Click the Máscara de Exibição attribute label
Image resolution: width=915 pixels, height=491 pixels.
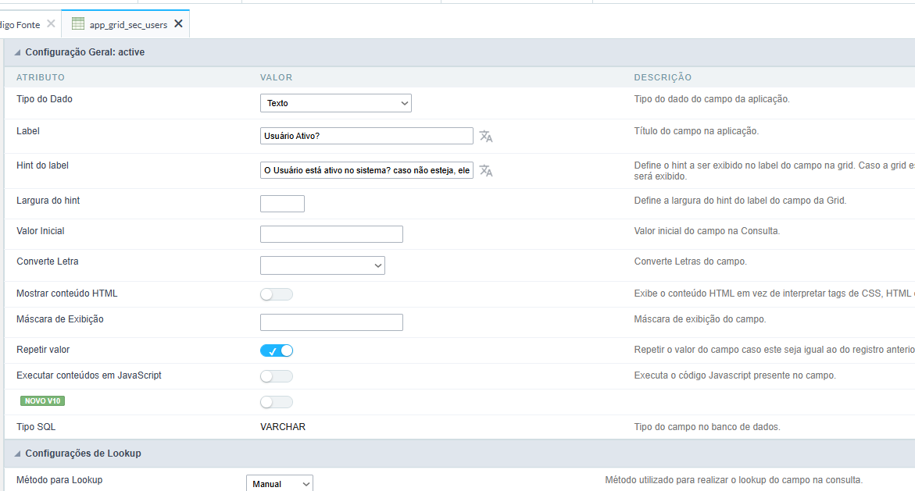click(x=60, y=319)
